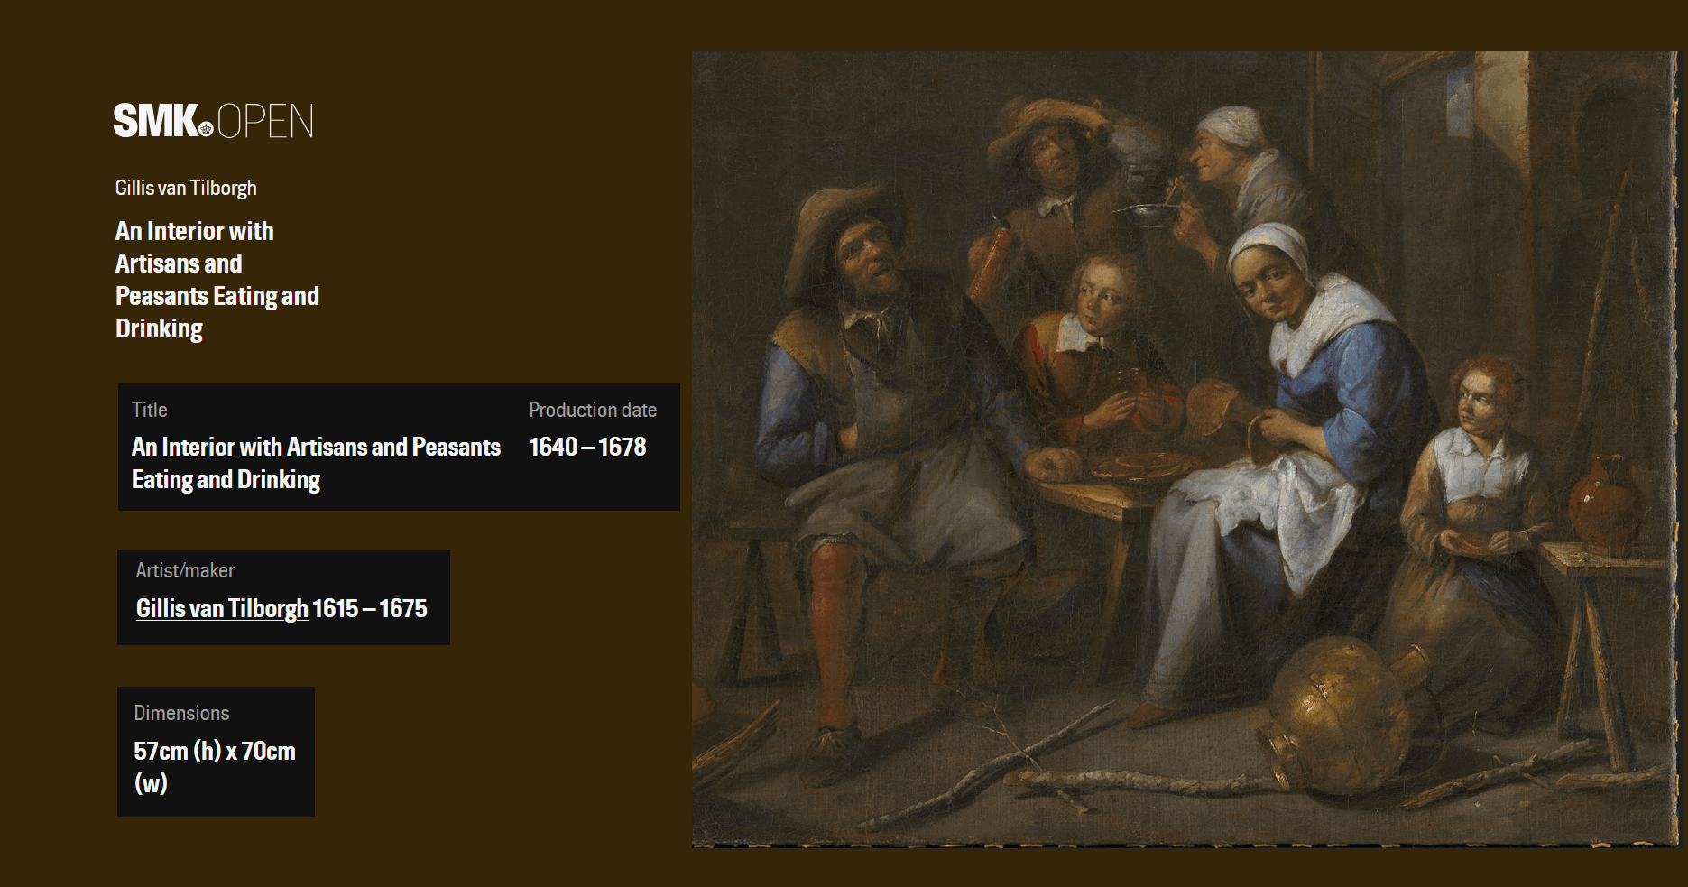Click the Production date 1640 – 1678
Image resolution: width=1688 pixels, height=887 pixels.
click(587, 447)
